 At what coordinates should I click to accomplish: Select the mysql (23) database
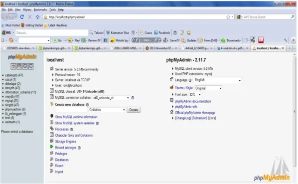[x=12, y=101]
